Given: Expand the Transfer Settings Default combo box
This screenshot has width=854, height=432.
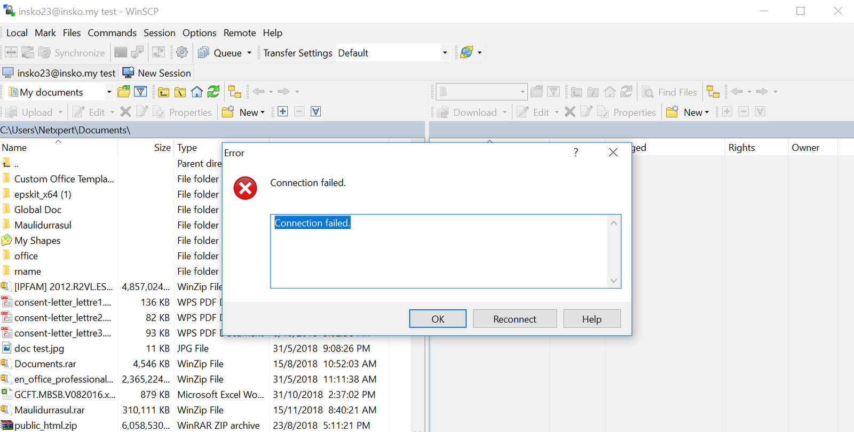Looking at the screenshot, I should (445, 53).
